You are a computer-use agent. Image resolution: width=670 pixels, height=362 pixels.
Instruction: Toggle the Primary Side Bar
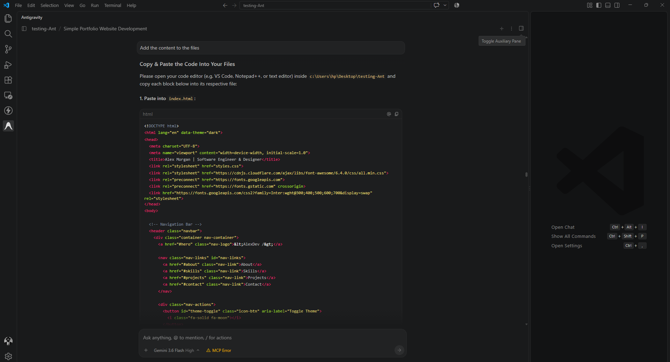tap(599, 5)
